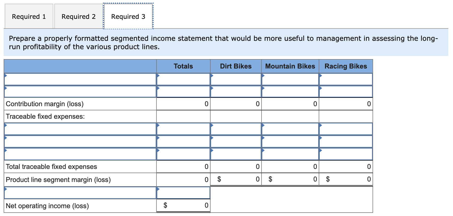
Task: Select the instruction text about segmented income statement
Action: tap(223, 43)
